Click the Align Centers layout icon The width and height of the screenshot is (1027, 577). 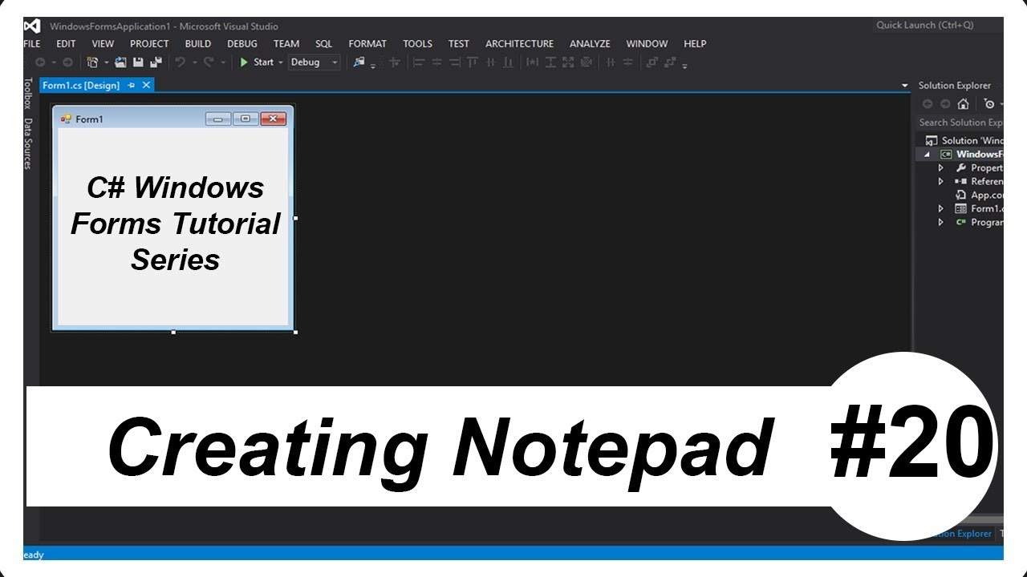437,62
